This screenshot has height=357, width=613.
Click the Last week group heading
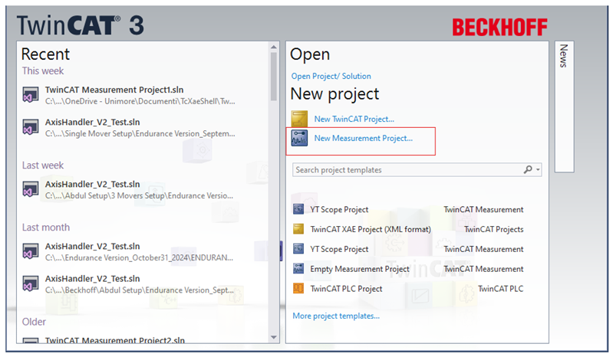point(43,165)
